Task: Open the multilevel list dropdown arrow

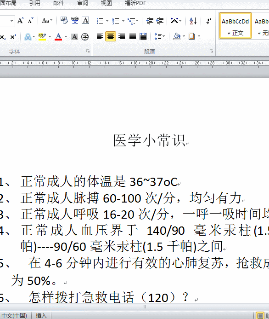Action: pos(137,21)
